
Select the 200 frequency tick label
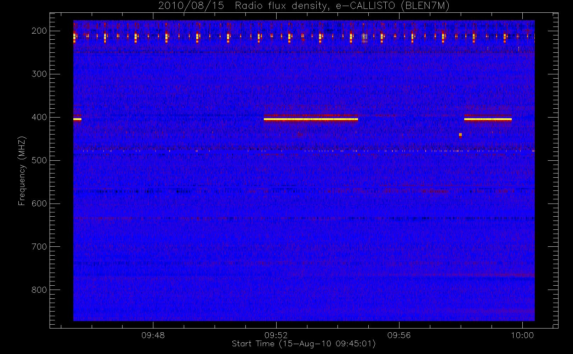pyautogui.click(x=39, y=31)
